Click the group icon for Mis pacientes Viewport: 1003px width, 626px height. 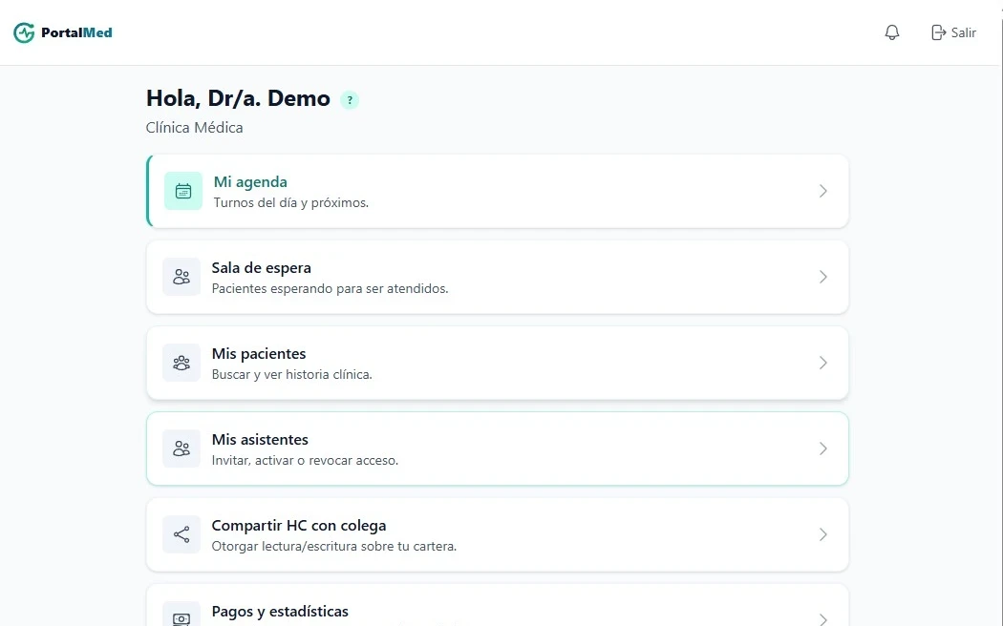181,363
